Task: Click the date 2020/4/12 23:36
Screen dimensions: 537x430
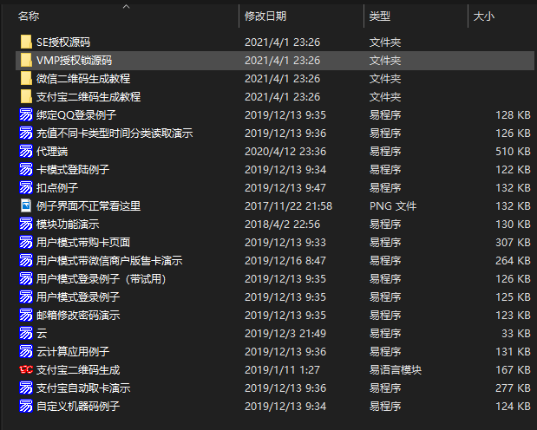Action: [x=285, y=151]
